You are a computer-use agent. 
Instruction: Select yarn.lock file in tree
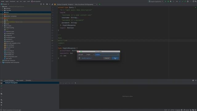pyautogui.click(x=9, y=59)
